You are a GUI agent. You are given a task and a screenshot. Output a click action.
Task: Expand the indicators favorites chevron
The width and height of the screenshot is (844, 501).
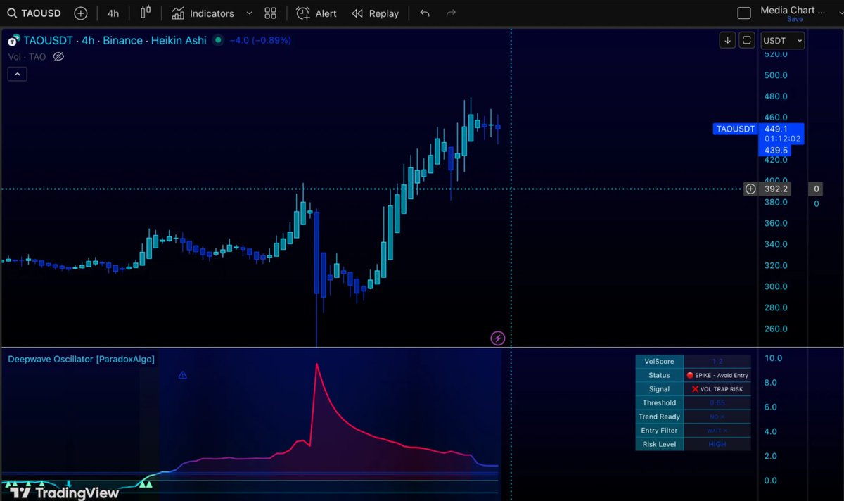click(249, 13)
